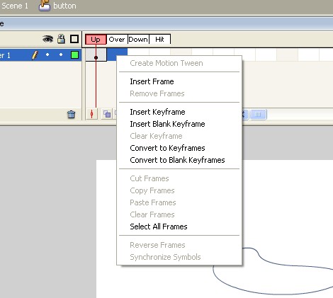
Task: Click the timeline horizontal scrollbar thumb
Action: coord(258,115)
